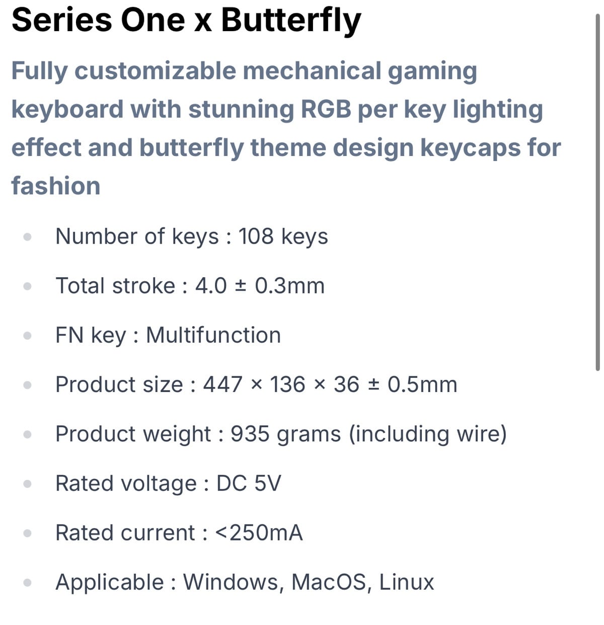Click the Product weight 935 grams line
The height and width of the screenshot is (625, 604).
tap(281, 434)
